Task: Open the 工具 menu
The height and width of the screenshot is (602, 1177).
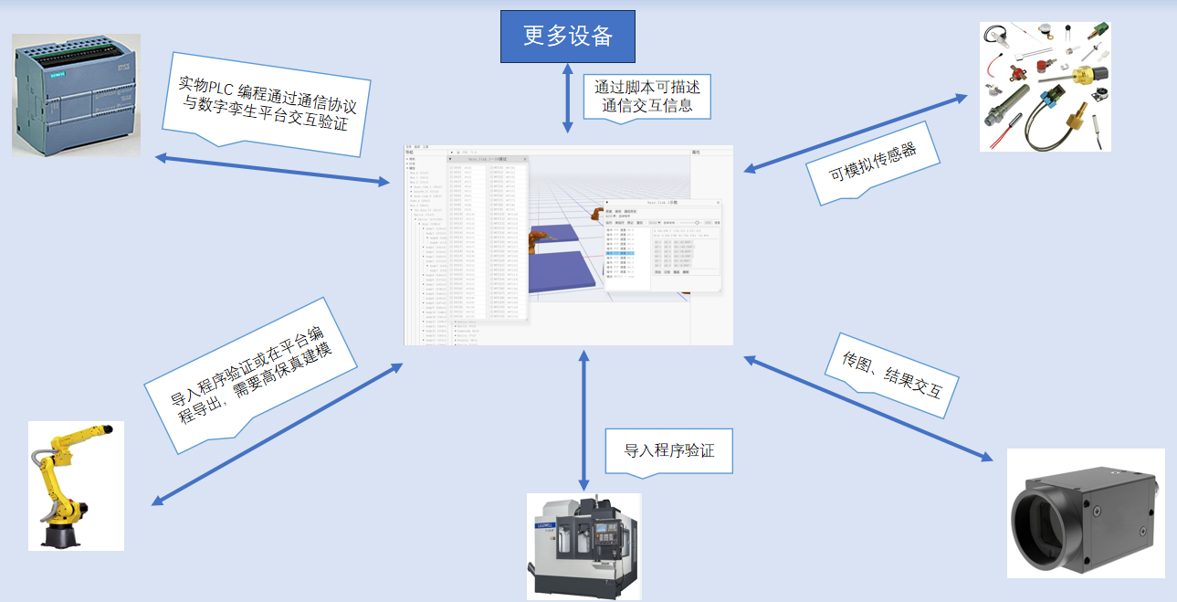Action: coord(426,146)
